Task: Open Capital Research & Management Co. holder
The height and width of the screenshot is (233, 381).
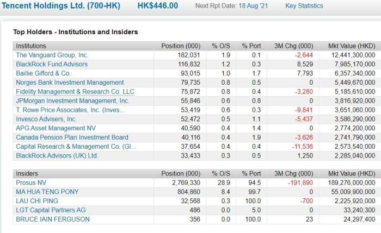Action: click(76, 147)
